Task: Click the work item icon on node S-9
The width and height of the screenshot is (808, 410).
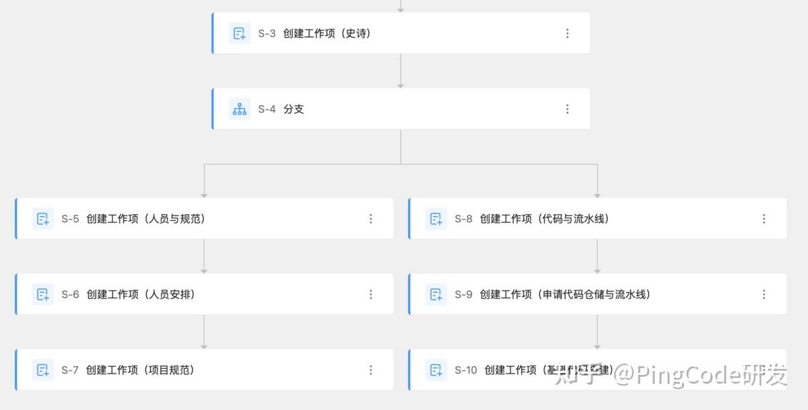Action: 436,294
